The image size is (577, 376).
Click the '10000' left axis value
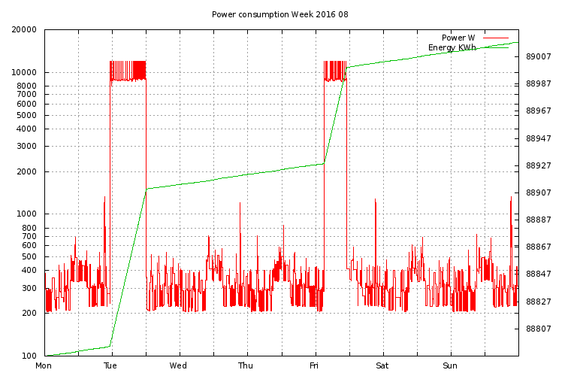click(24, 72)
